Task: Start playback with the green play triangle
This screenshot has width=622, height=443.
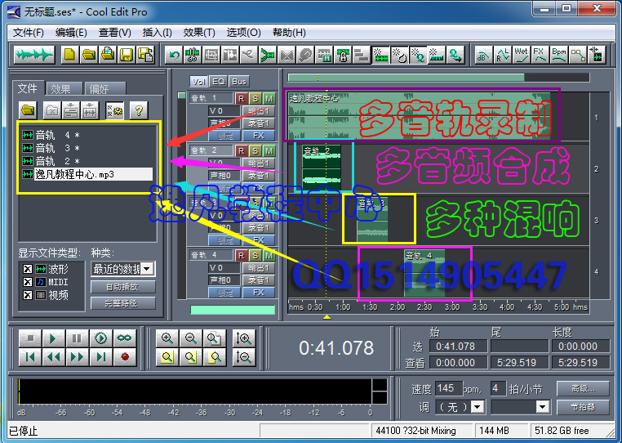Action: [54, 338]
